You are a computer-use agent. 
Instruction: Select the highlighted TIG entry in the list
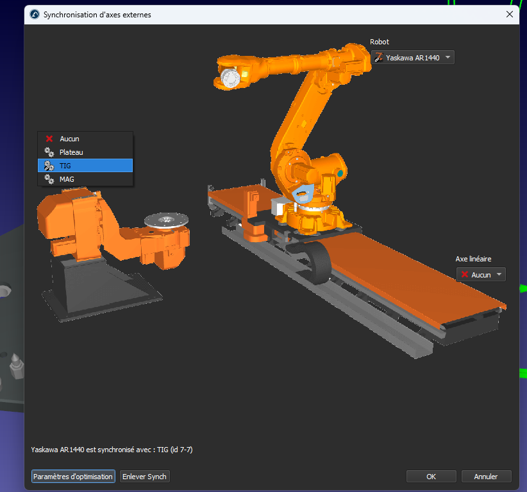pyautogui.click(x=85, y=166)
